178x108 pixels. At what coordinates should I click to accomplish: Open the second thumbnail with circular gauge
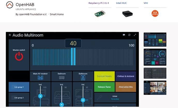click(x=155, y=57)
